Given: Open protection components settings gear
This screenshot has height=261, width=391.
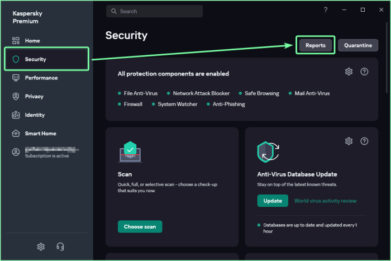Looking at the screenshot, I should (349, 72).
